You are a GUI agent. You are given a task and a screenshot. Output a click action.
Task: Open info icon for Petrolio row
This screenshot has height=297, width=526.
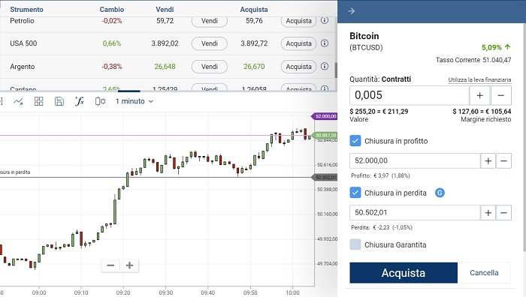click(325, 20)
